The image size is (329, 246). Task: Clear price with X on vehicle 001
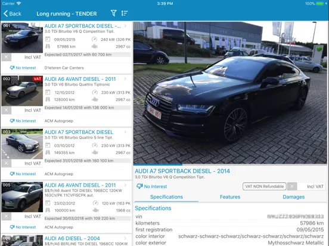7,57
